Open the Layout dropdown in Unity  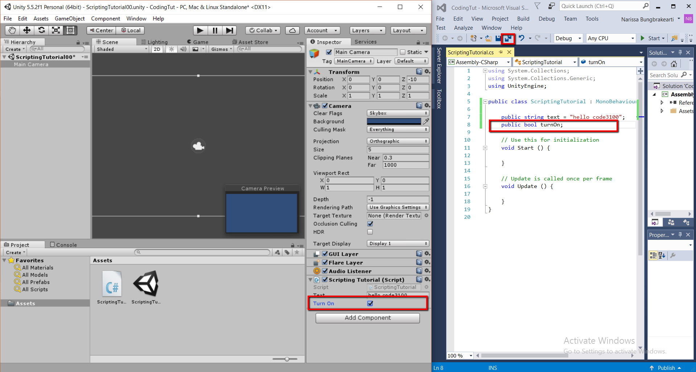(408, 30)
